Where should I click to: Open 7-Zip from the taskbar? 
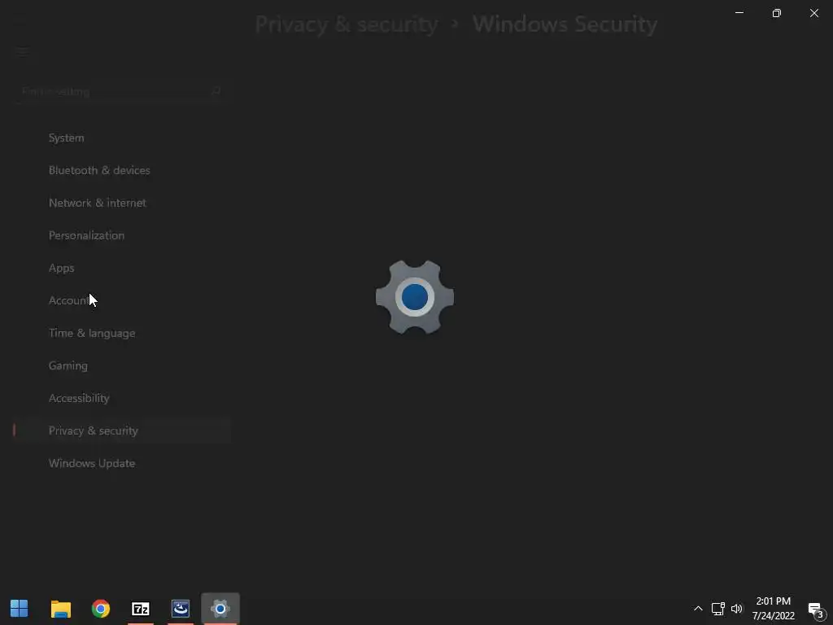click(x=141, y=609)
